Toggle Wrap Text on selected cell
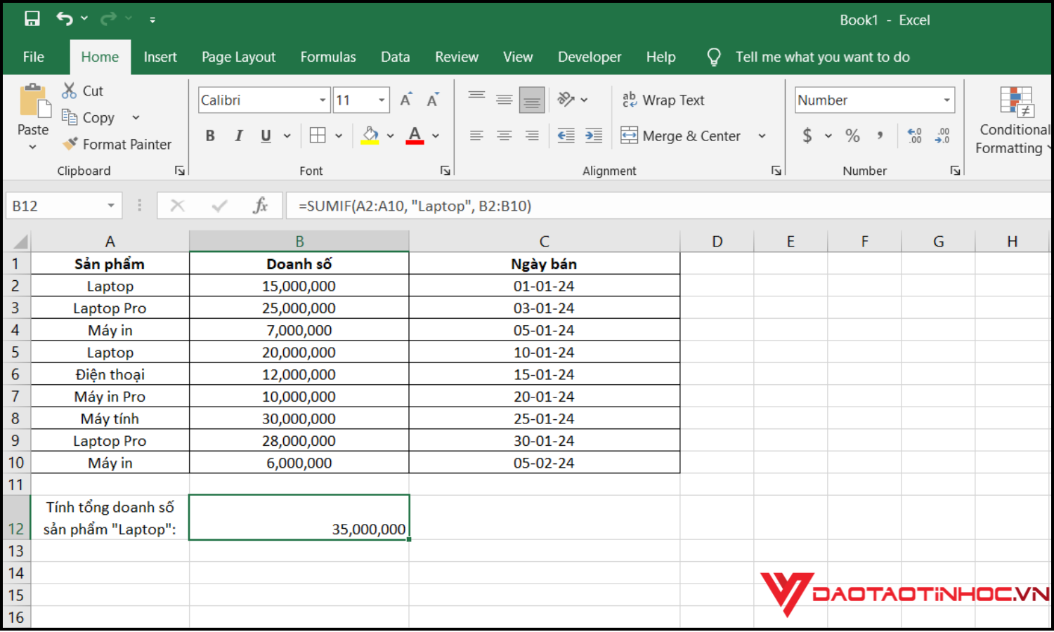Image resolution: width=1054 pixels, height=632 pixels. click(663, 100)
